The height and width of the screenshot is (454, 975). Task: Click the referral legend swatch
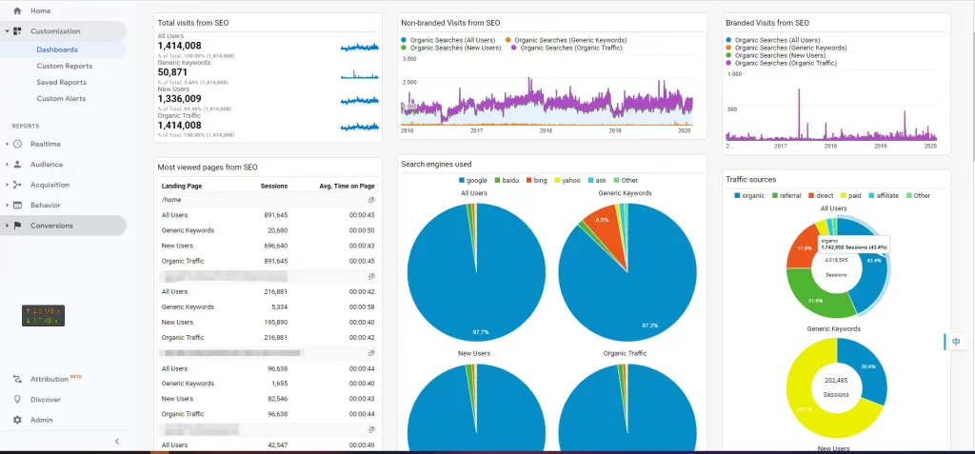(775, 195)
